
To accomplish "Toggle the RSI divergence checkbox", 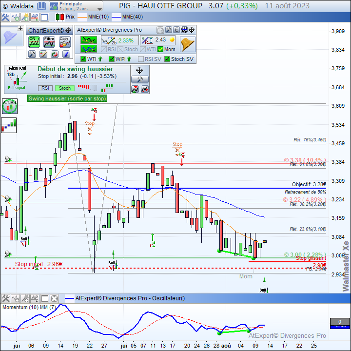I will pyautogui.click(x=104, y=49).
